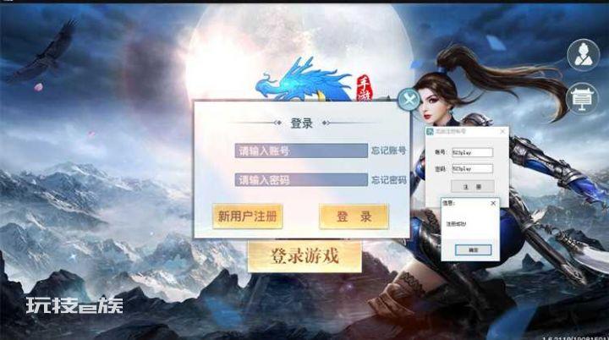Click the 注册 button in small window
Image resolution: width=609 pixels, height=340 pixels.
(x=472, y=187)
